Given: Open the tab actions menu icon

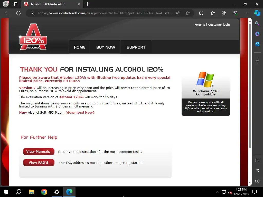Looking at the screenshot, I should [x=15, y=4].
